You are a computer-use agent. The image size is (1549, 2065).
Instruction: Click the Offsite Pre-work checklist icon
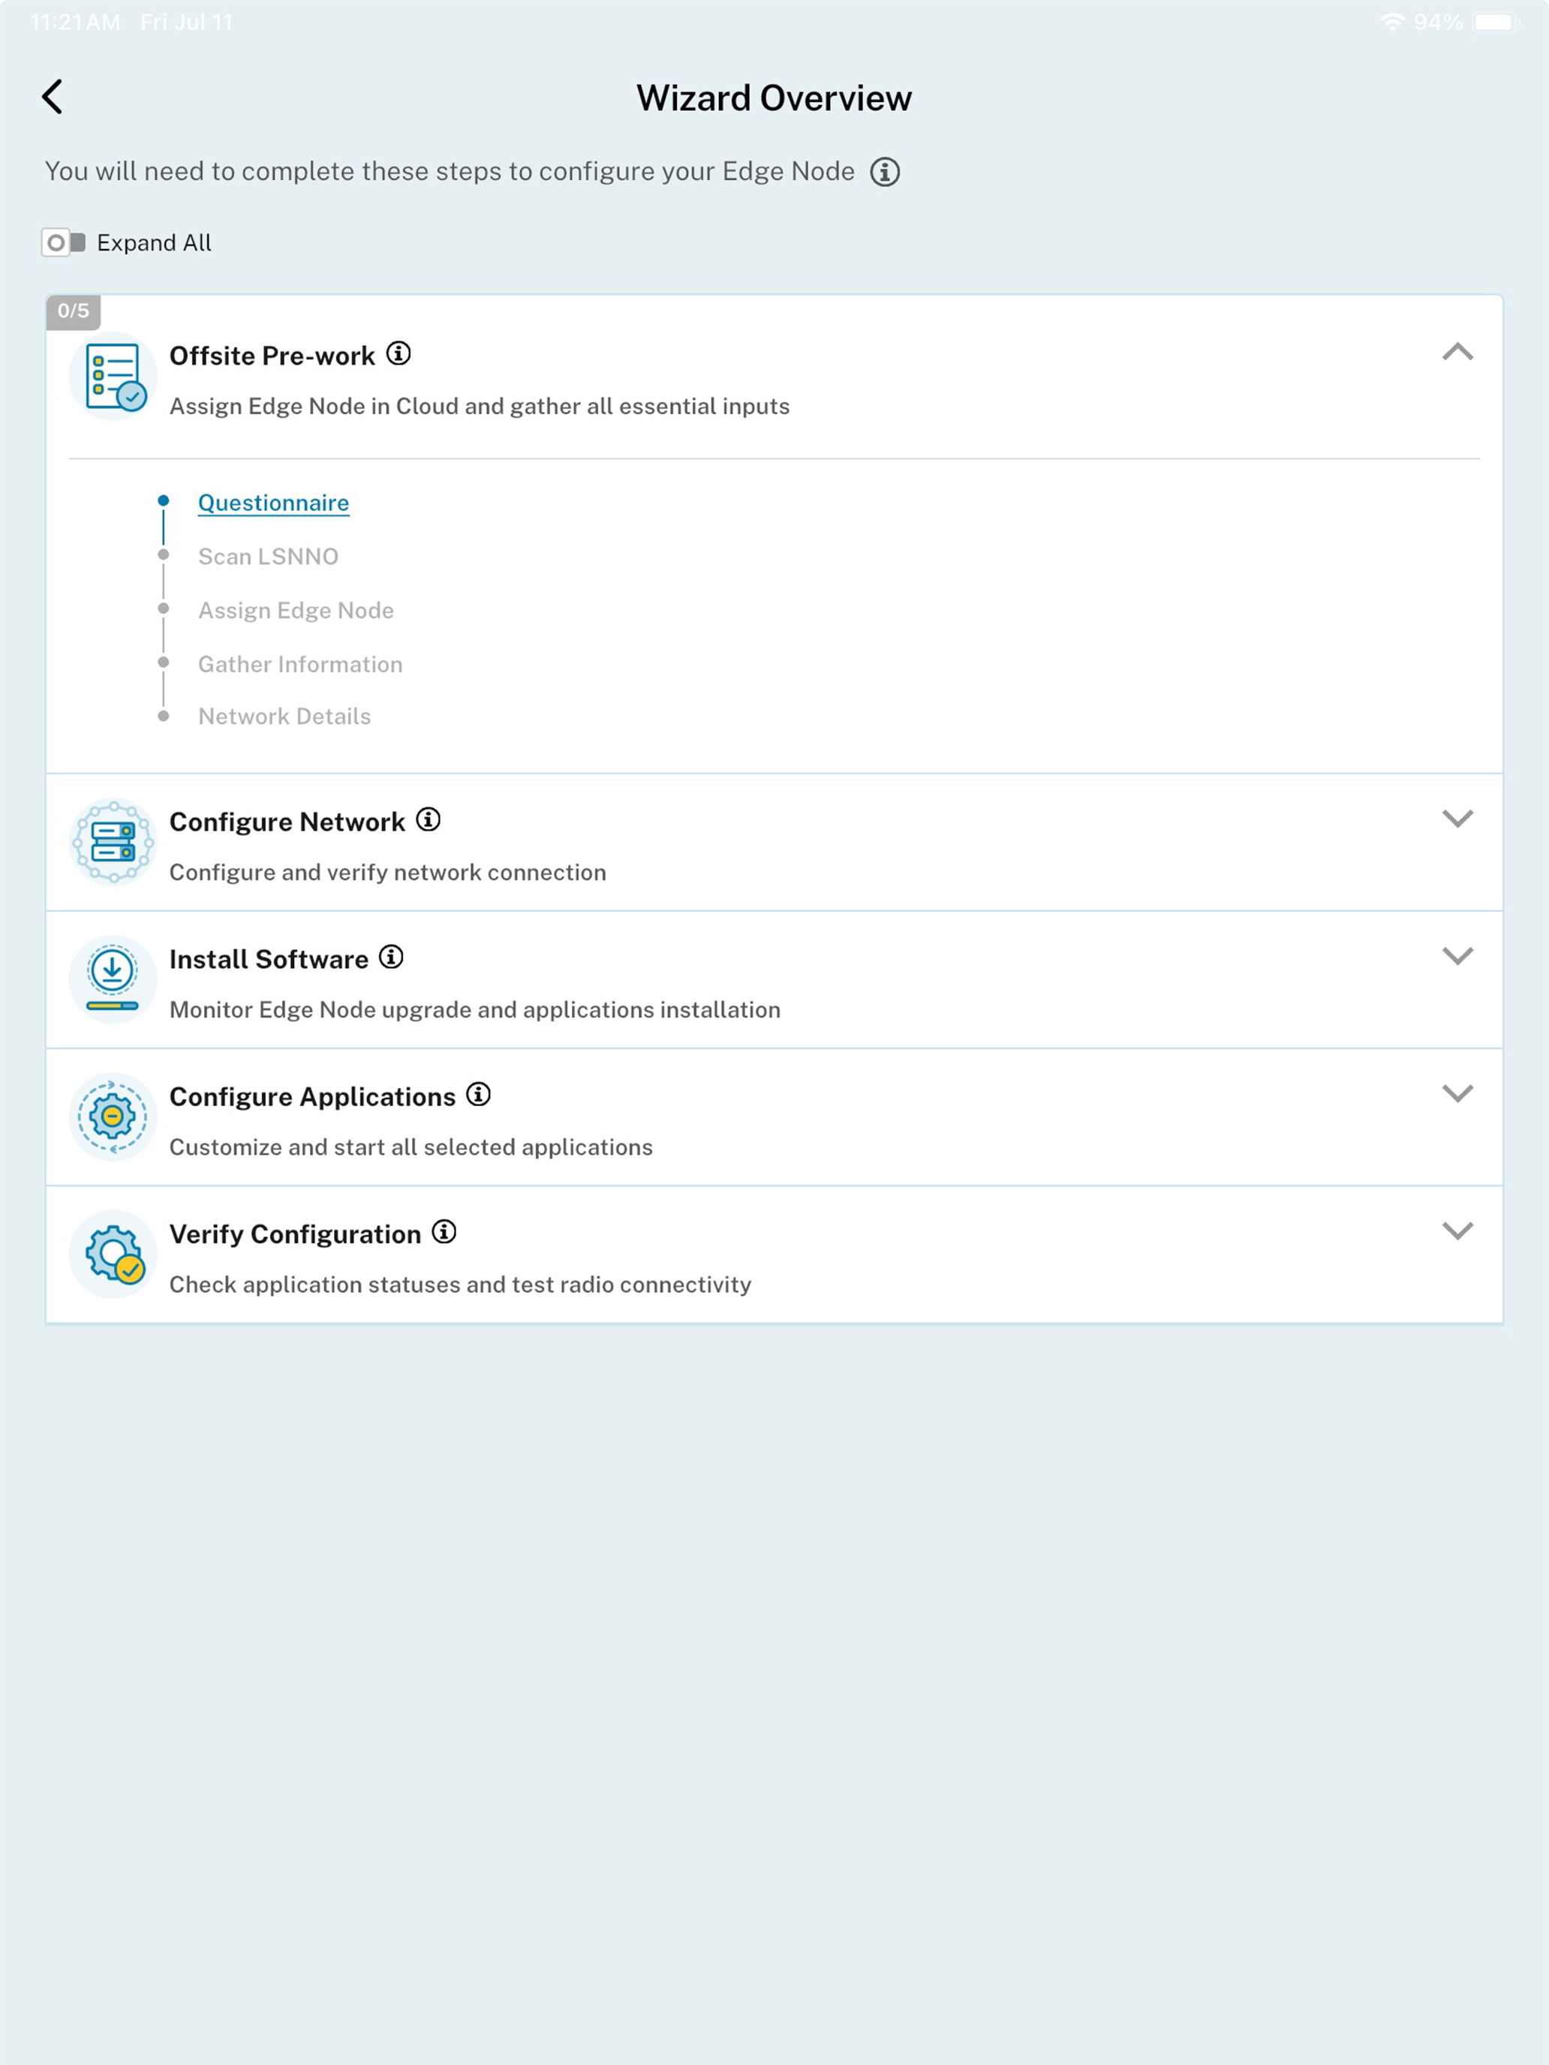[x=113, y=376]
